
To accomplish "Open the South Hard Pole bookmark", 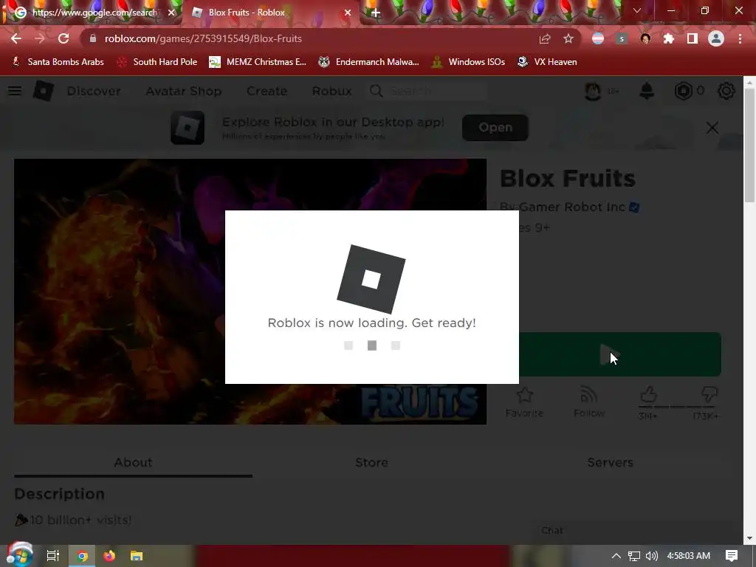I will [157, 62].
